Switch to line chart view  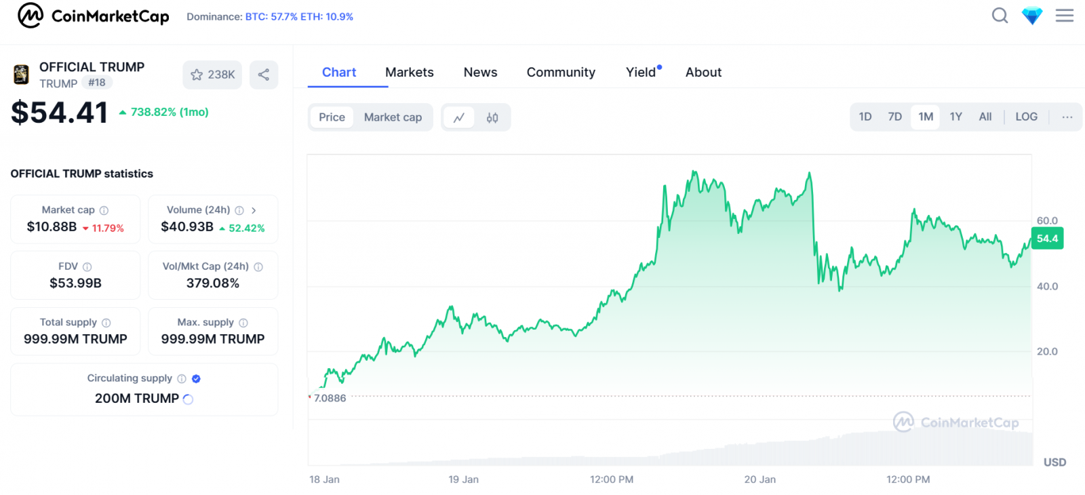459,117
